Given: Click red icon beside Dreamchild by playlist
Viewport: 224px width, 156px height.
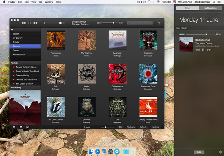Looking at the screenshot, I should [14, 76].
